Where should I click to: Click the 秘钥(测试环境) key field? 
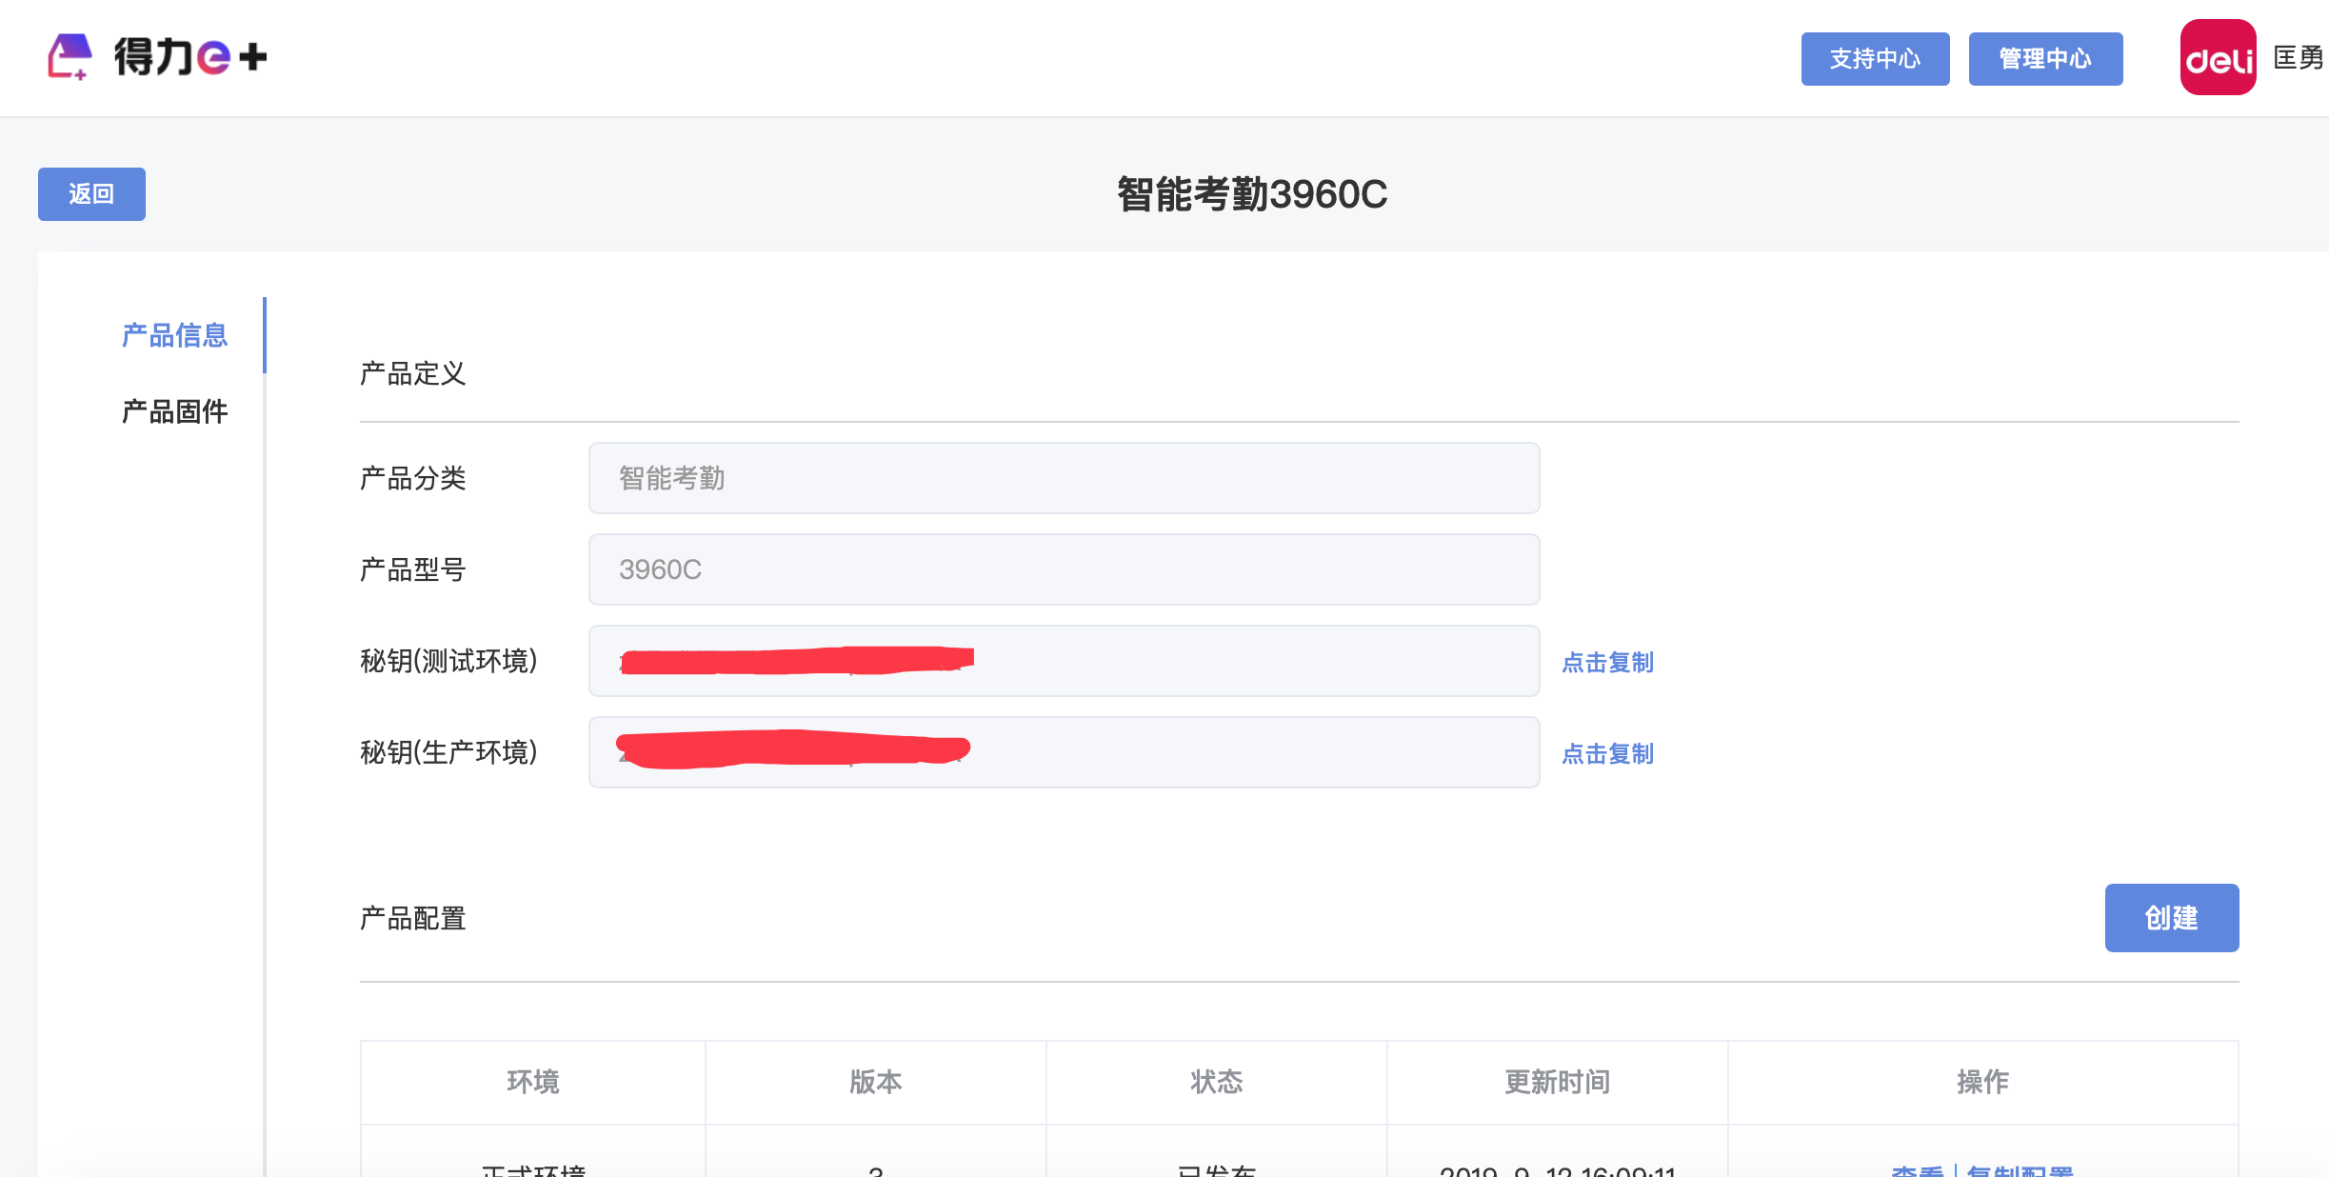tap(1064, 661)
